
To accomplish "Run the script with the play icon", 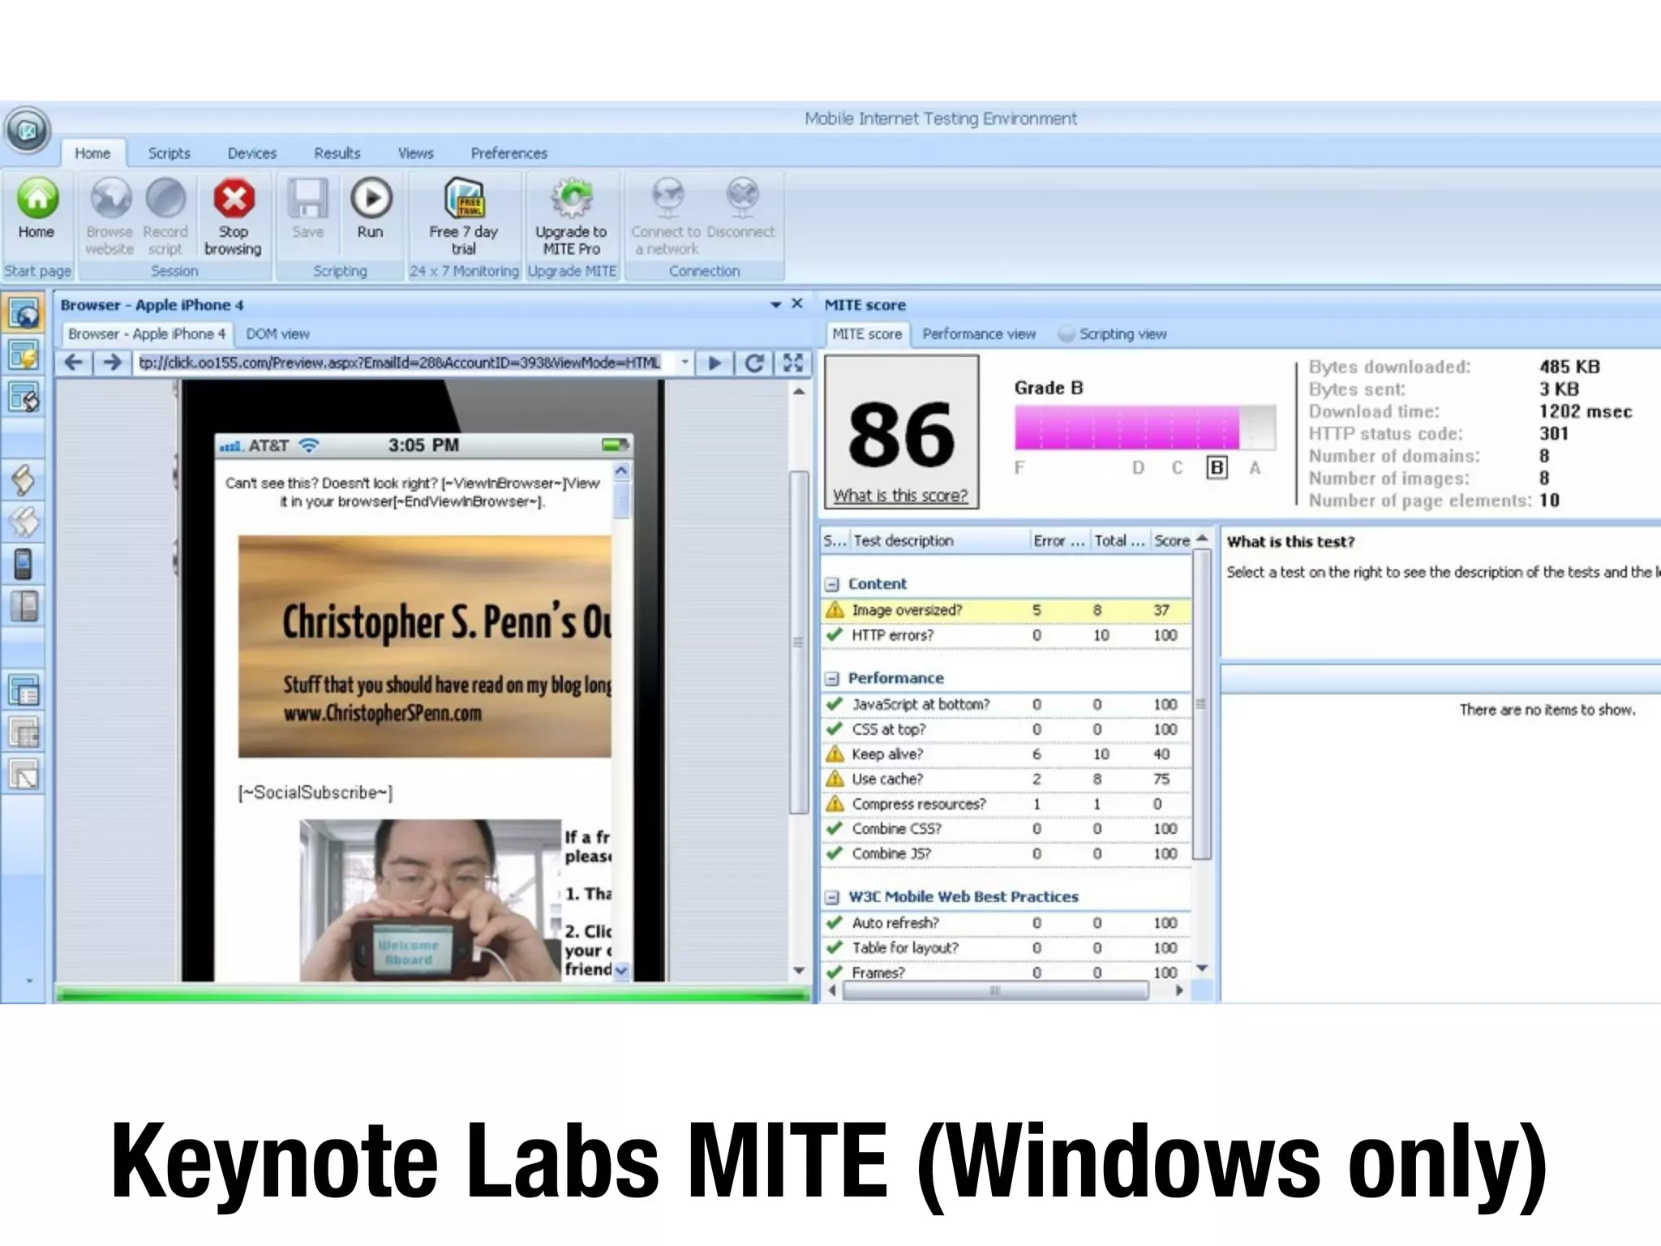I will pos(371,198).
